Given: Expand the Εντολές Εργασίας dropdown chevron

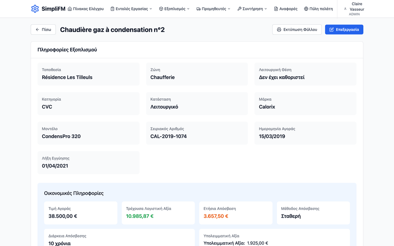Looking at the screenshot, I should [x=151, y=9].
